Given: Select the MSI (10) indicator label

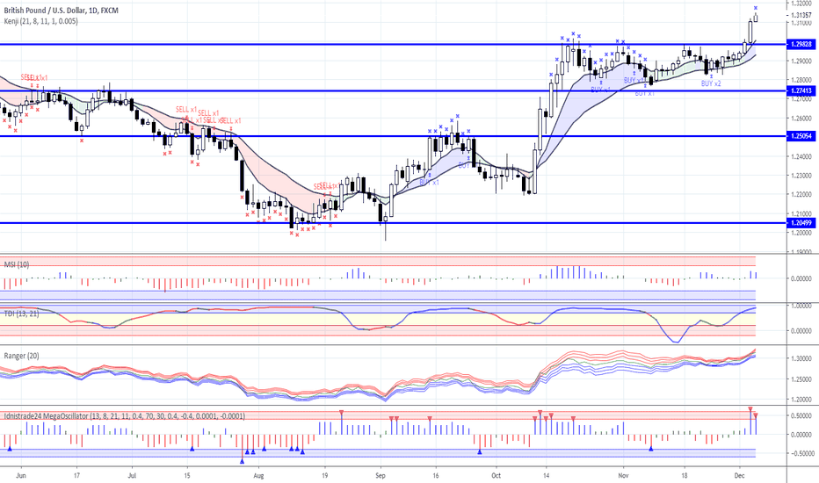Looking at the screenshot, I should click(16, 263).
